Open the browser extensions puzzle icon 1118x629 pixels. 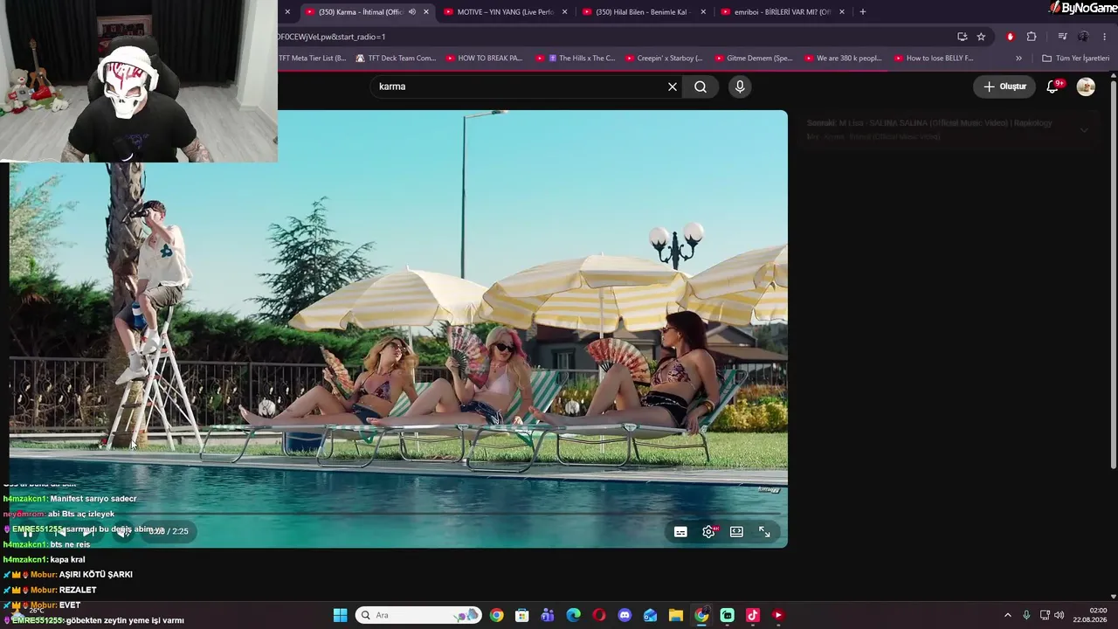tap(1032, 37)
